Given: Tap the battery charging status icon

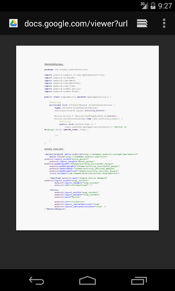Looking at the screenshot, I should point(153,5).
